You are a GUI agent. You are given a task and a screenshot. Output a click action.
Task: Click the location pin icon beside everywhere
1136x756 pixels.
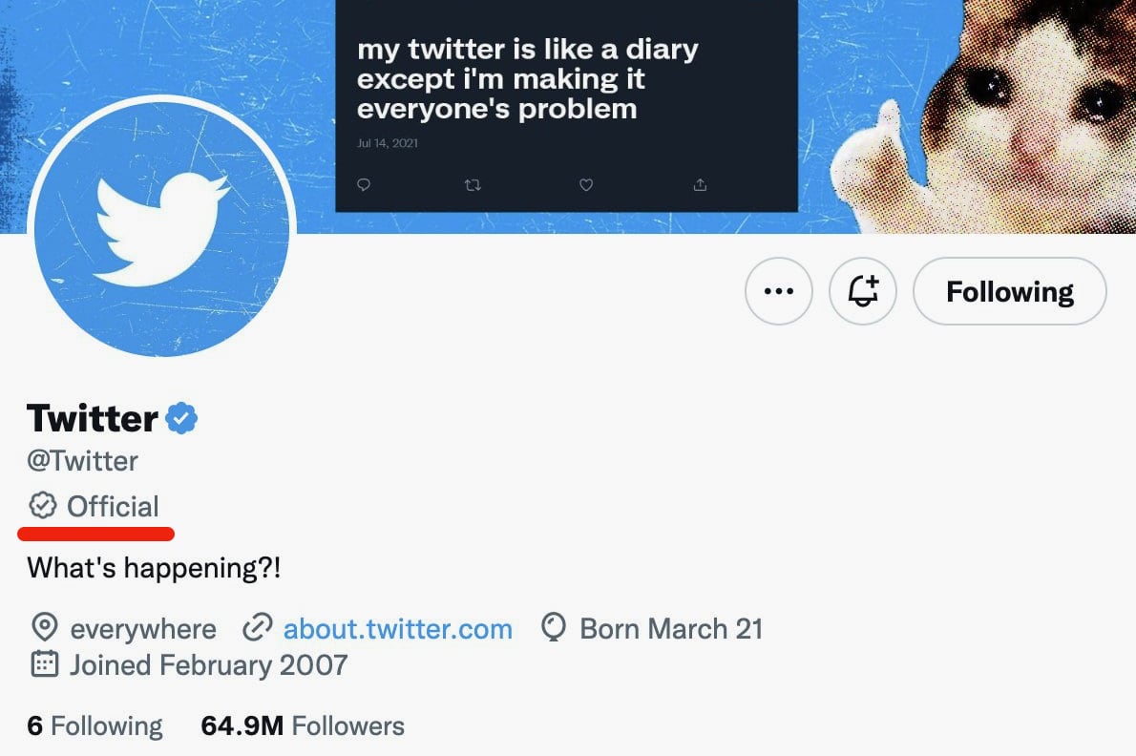[44, 629]
